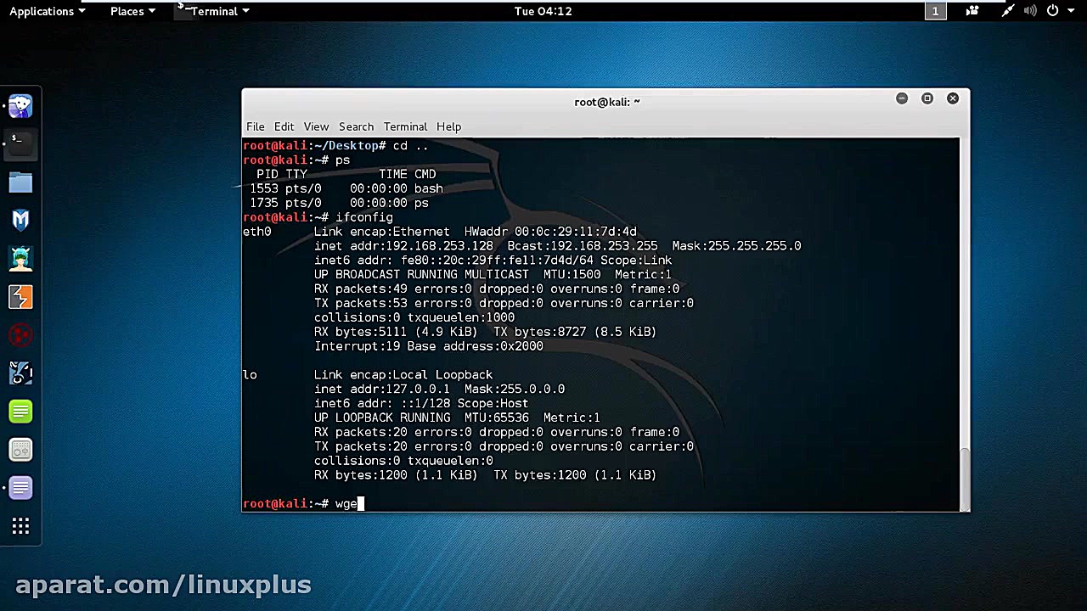This screenshot has height=611, width=1087.
Task: Open the View menu in terminal
Action: pyautogui.click(x=316, y=126)
